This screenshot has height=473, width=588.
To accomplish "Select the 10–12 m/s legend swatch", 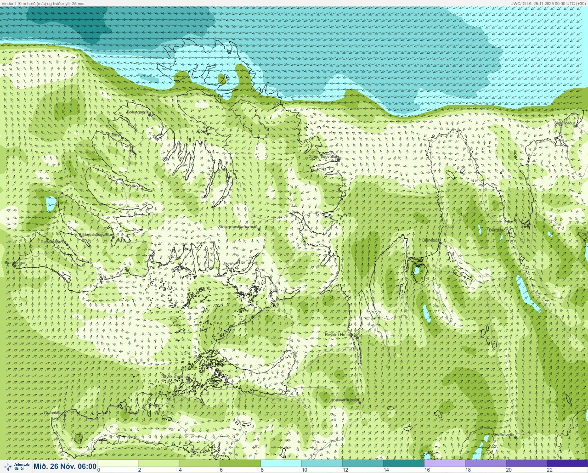I will click(x=322, y=463).
